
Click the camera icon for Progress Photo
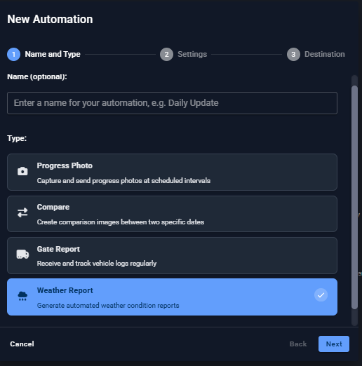pyautogui.click(x=22, y=171)
